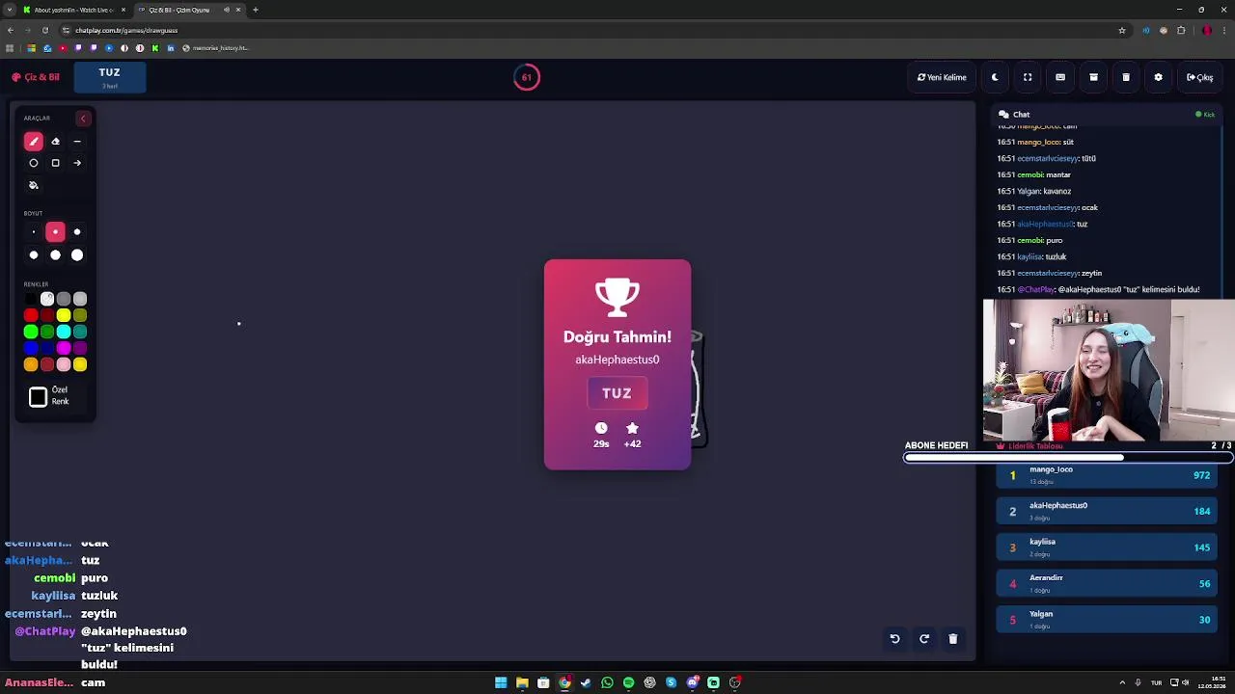Pick the black color swatch

pyautogui.click(x=31, y=299)
